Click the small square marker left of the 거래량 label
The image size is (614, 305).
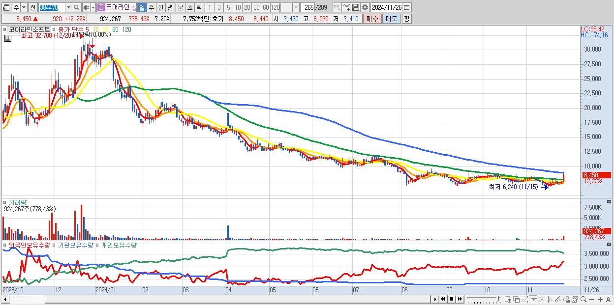(x=5, y=202)
